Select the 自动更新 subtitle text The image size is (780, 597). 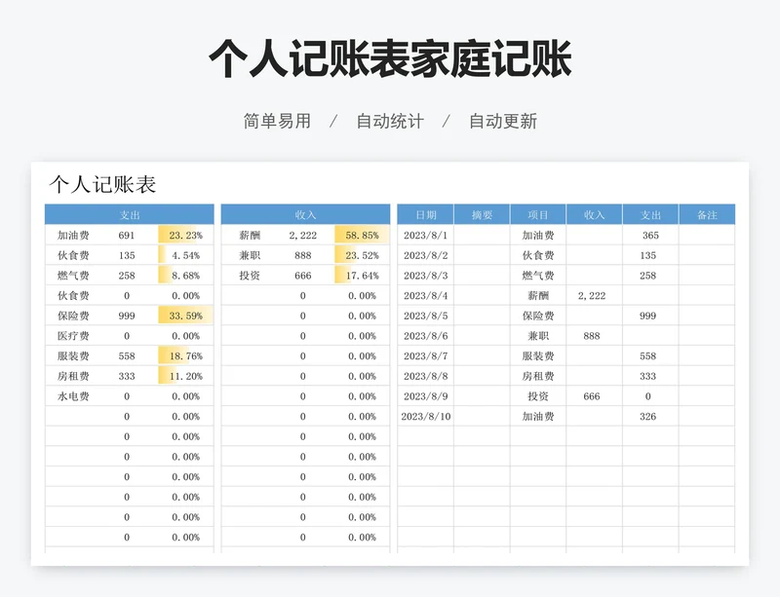point(503,121)
